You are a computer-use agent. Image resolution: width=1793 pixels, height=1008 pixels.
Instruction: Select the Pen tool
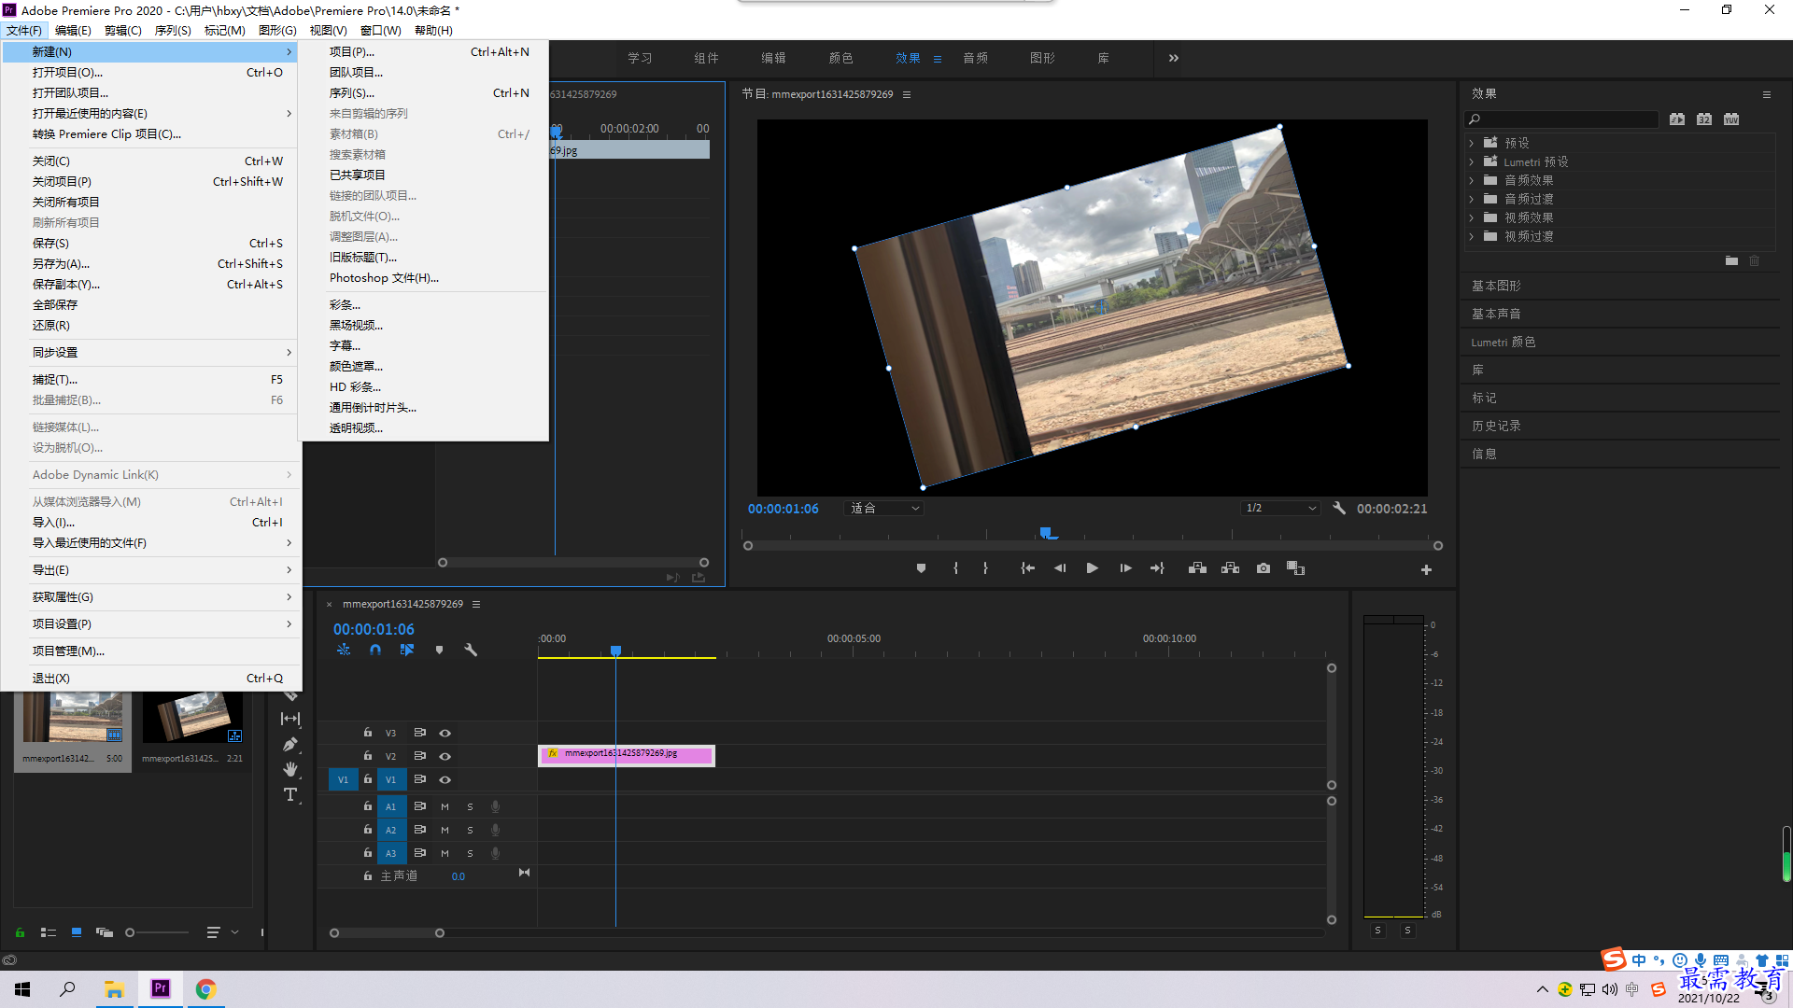(290, 744)
